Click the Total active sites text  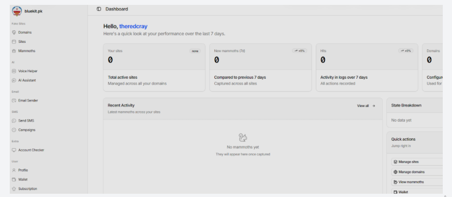click(123, 77)
